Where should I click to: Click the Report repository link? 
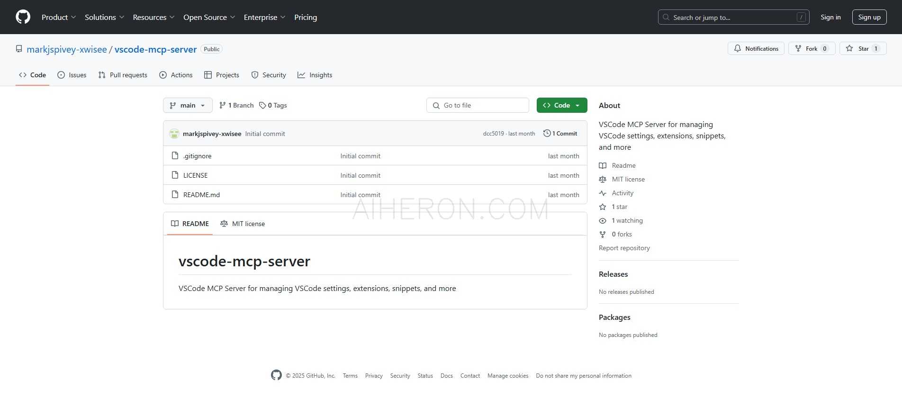point(624,248)
